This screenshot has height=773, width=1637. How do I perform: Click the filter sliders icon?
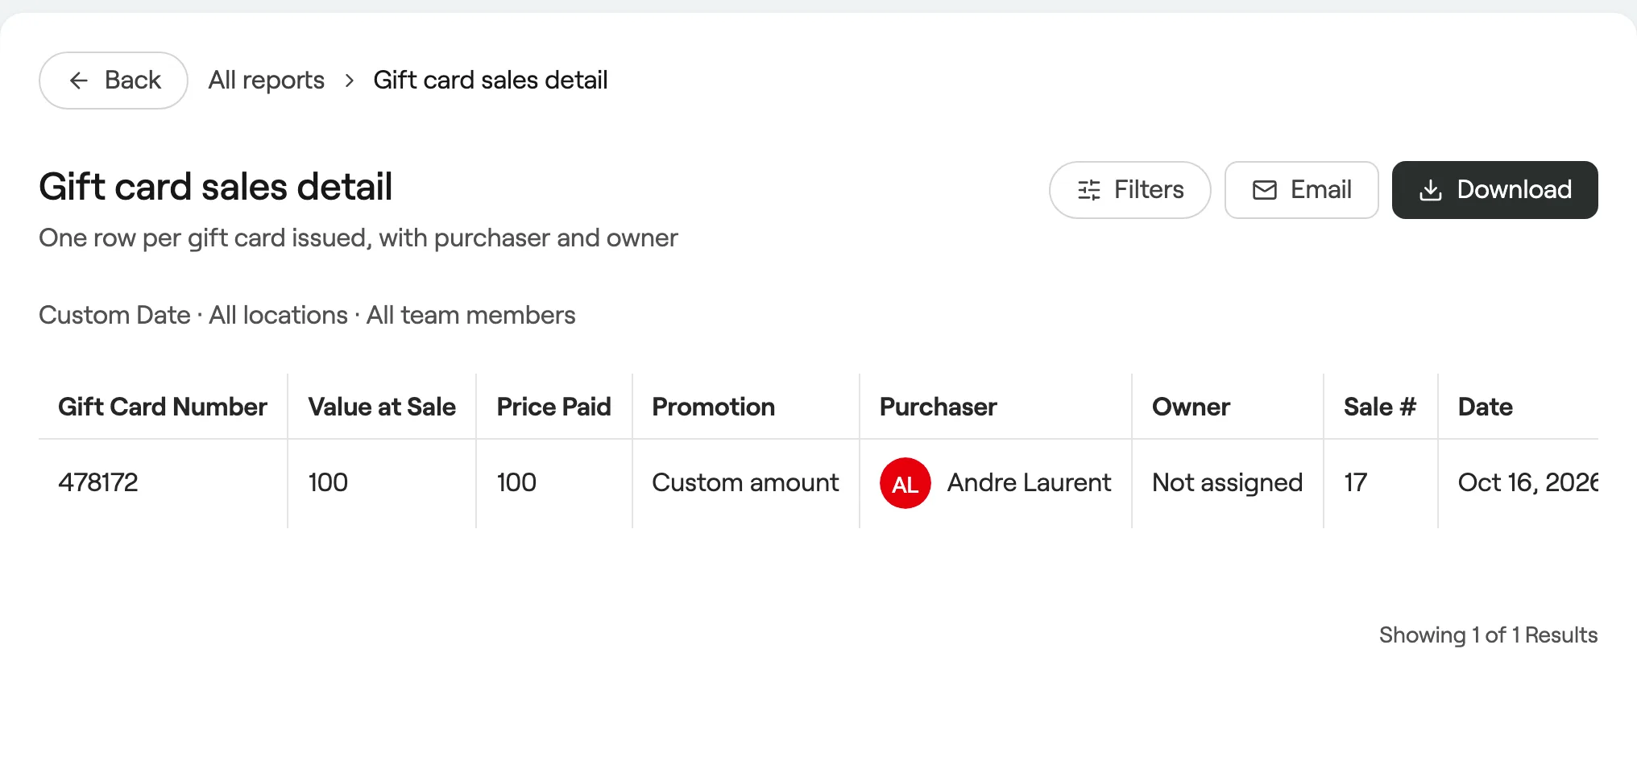tap(1089, 190)
